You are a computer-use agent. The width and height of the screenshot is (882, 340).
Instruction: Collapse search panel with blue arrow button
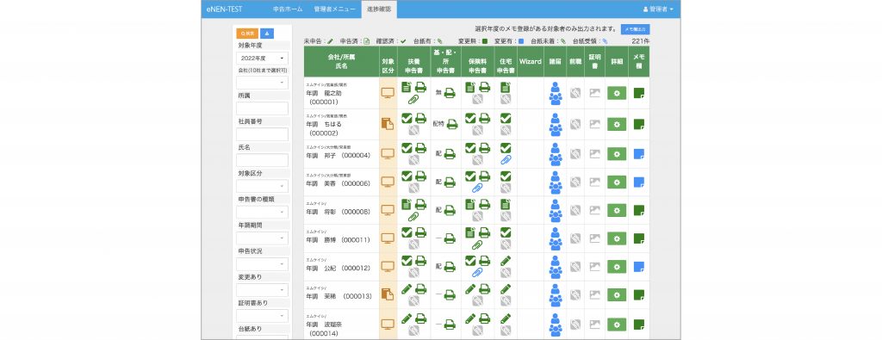(x=267, y=34)
